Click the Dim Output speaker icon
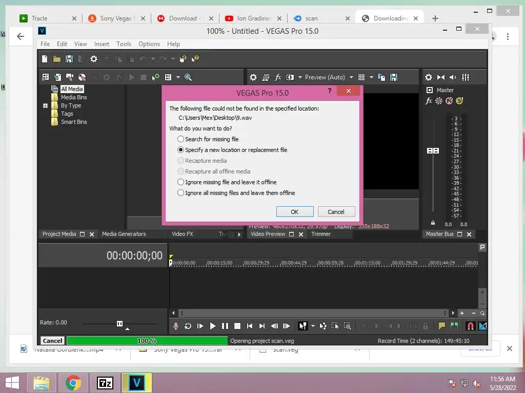The width and height of the screenshot is (525, 393). tap(453, 77)
